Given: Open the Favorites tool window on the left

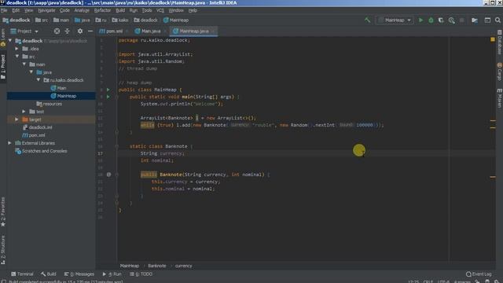Looking at the screenshot, I should tap(3, 211).
